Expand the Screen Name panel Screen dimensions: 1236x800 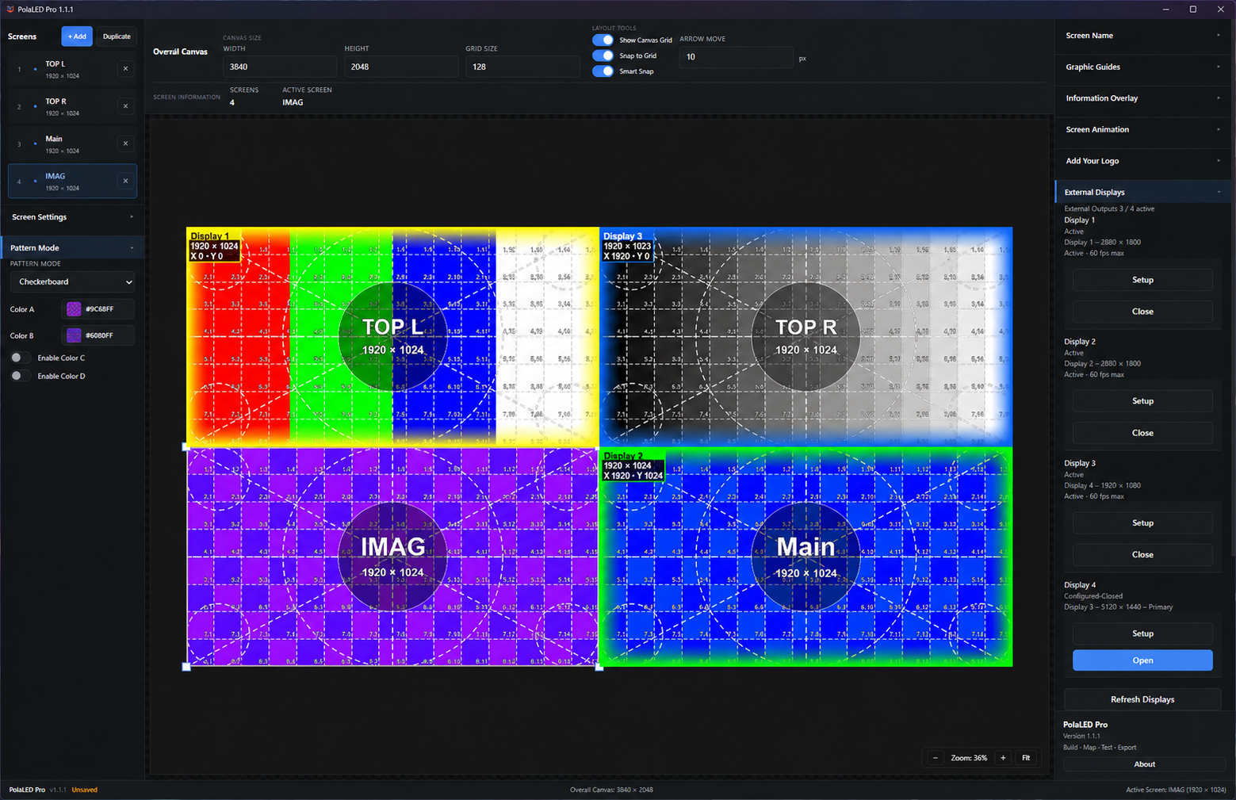coord(1142,36)
